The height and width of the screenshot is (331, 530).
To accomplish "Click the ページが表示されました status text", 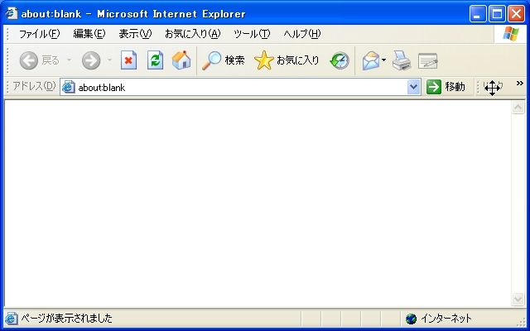I will coord(66,318).
